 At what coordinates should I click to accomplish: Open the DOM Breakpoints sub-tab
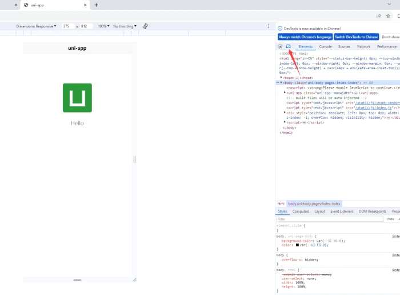373,212
